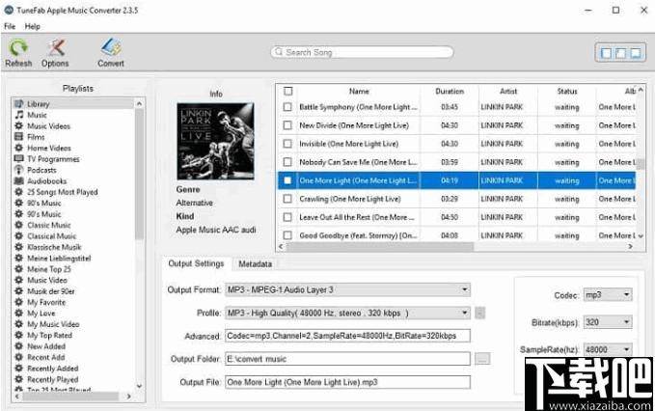Open the Home Videos playlist
The image size is (655, 411).
[x=49, y=148]
